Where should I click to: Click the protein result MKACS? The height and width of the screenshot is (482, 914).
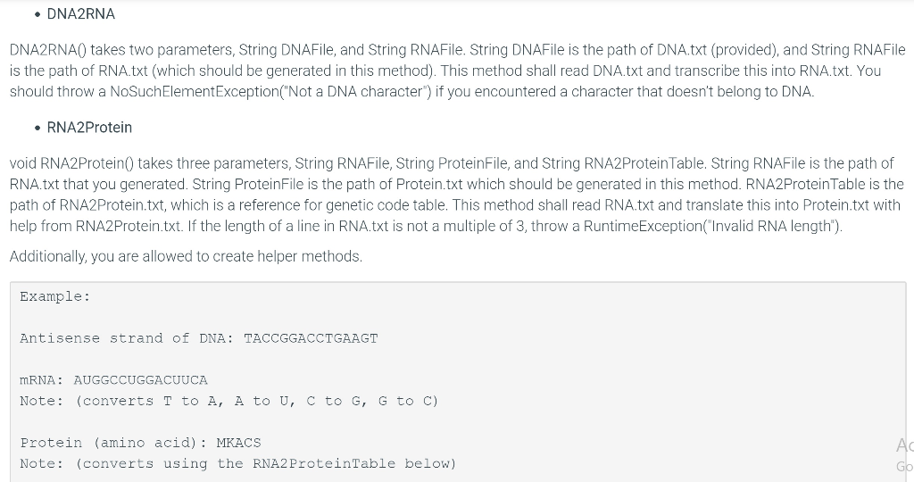coord(238,443)
